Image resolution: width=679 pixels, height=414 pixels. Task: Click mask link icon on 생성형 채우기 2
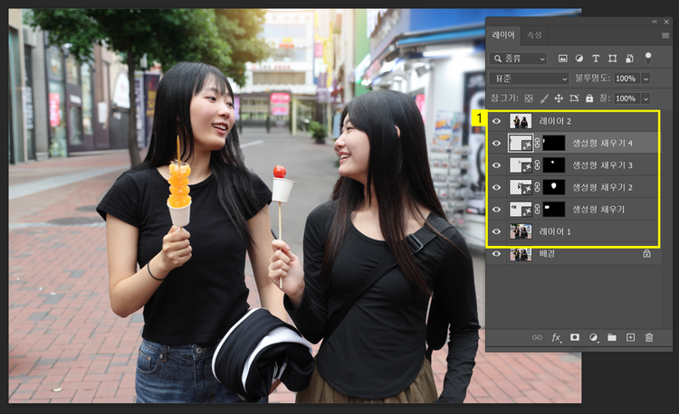537,187
